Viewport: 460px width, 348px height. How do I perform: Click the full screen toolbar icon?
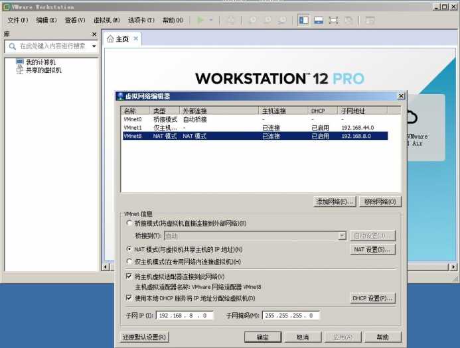(333, 21)
